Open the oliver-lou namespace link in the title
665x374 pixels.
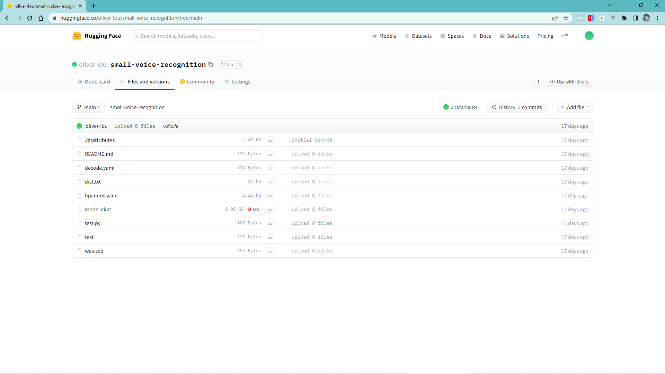[x=92, y=64]
